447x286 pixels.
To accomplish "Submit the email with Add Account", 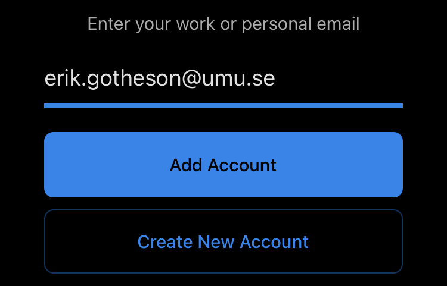I will point(223,165).
